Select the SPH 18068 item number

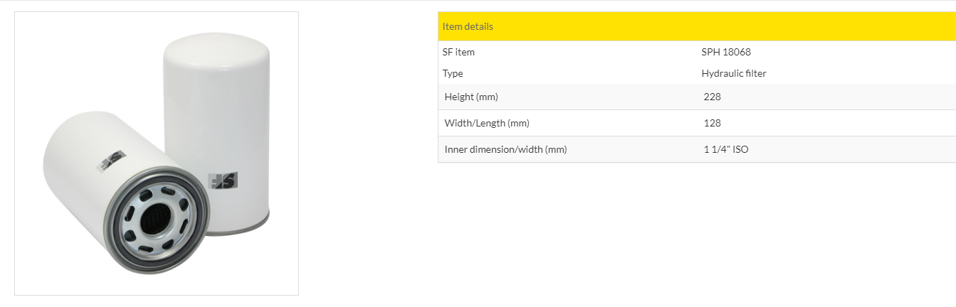click(726, 52)
